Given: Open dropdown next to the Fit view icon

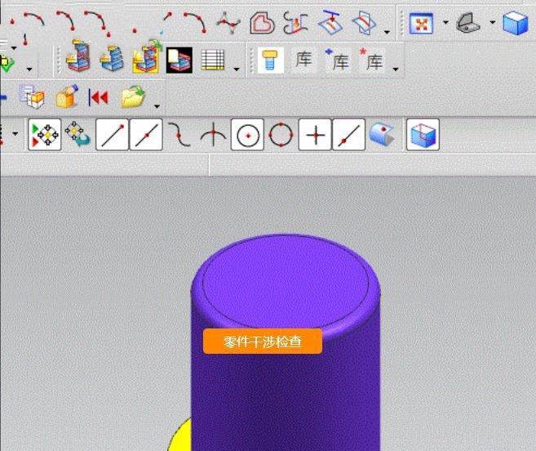Looking at the screenshot, I should (445, 23).
